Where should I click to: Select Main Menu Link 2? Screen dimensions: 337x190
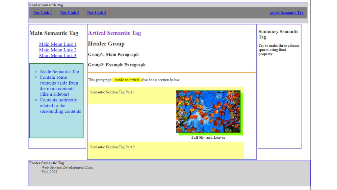point(58,50)
